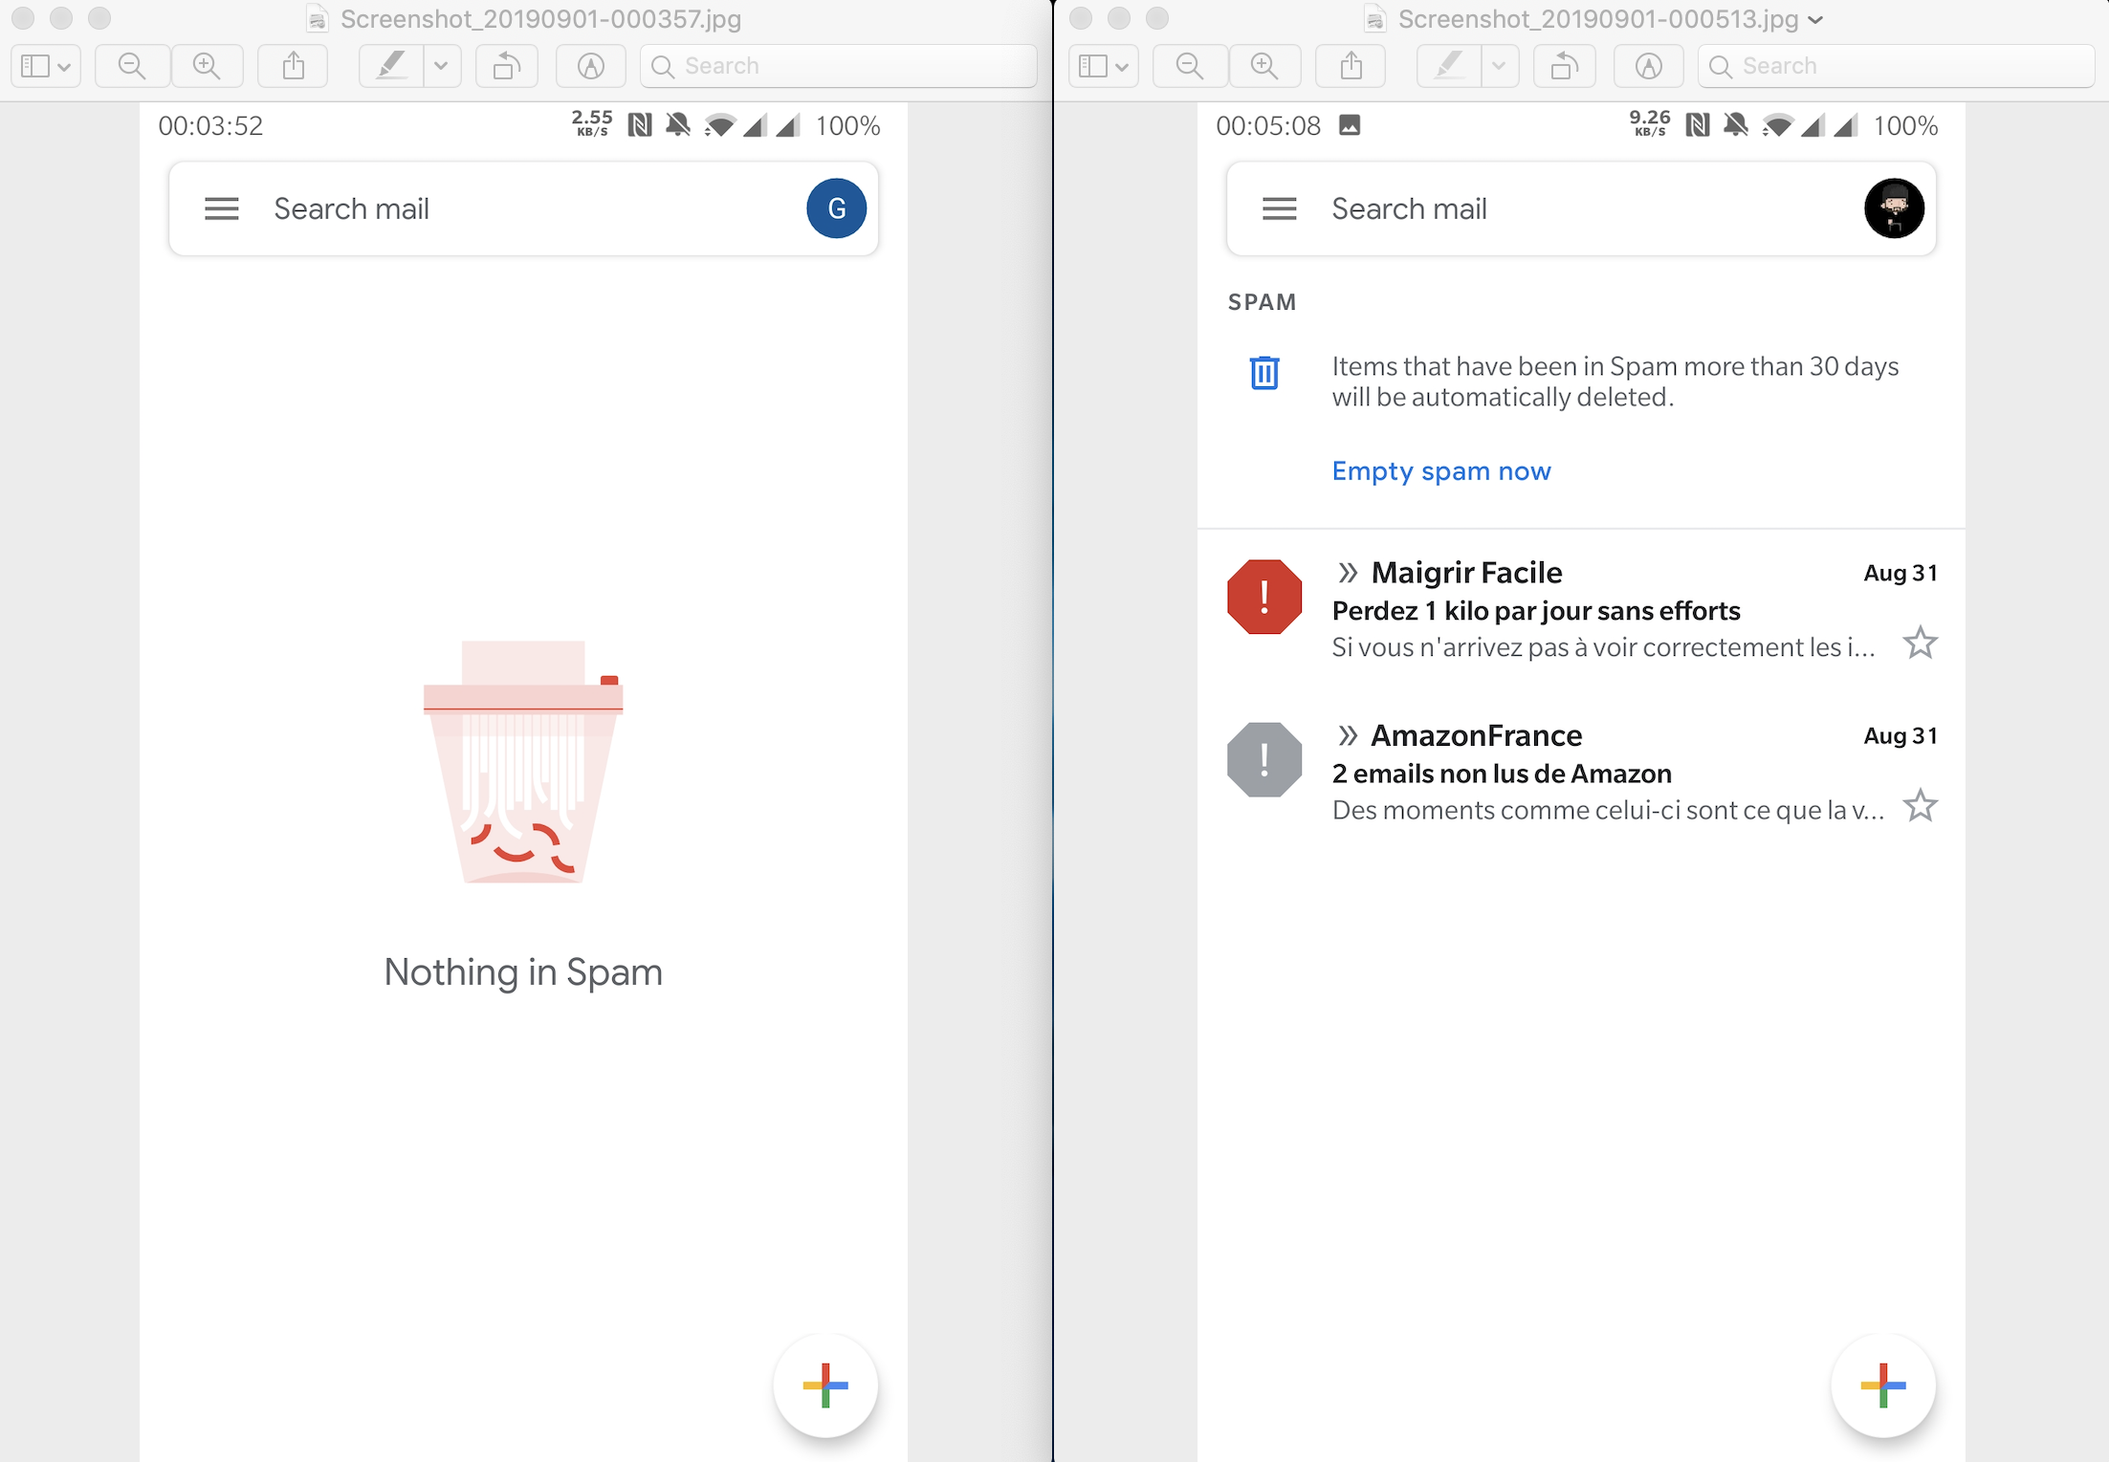Tap the blue G account avatar
2109x1462 pixels.
coord(836,208)
